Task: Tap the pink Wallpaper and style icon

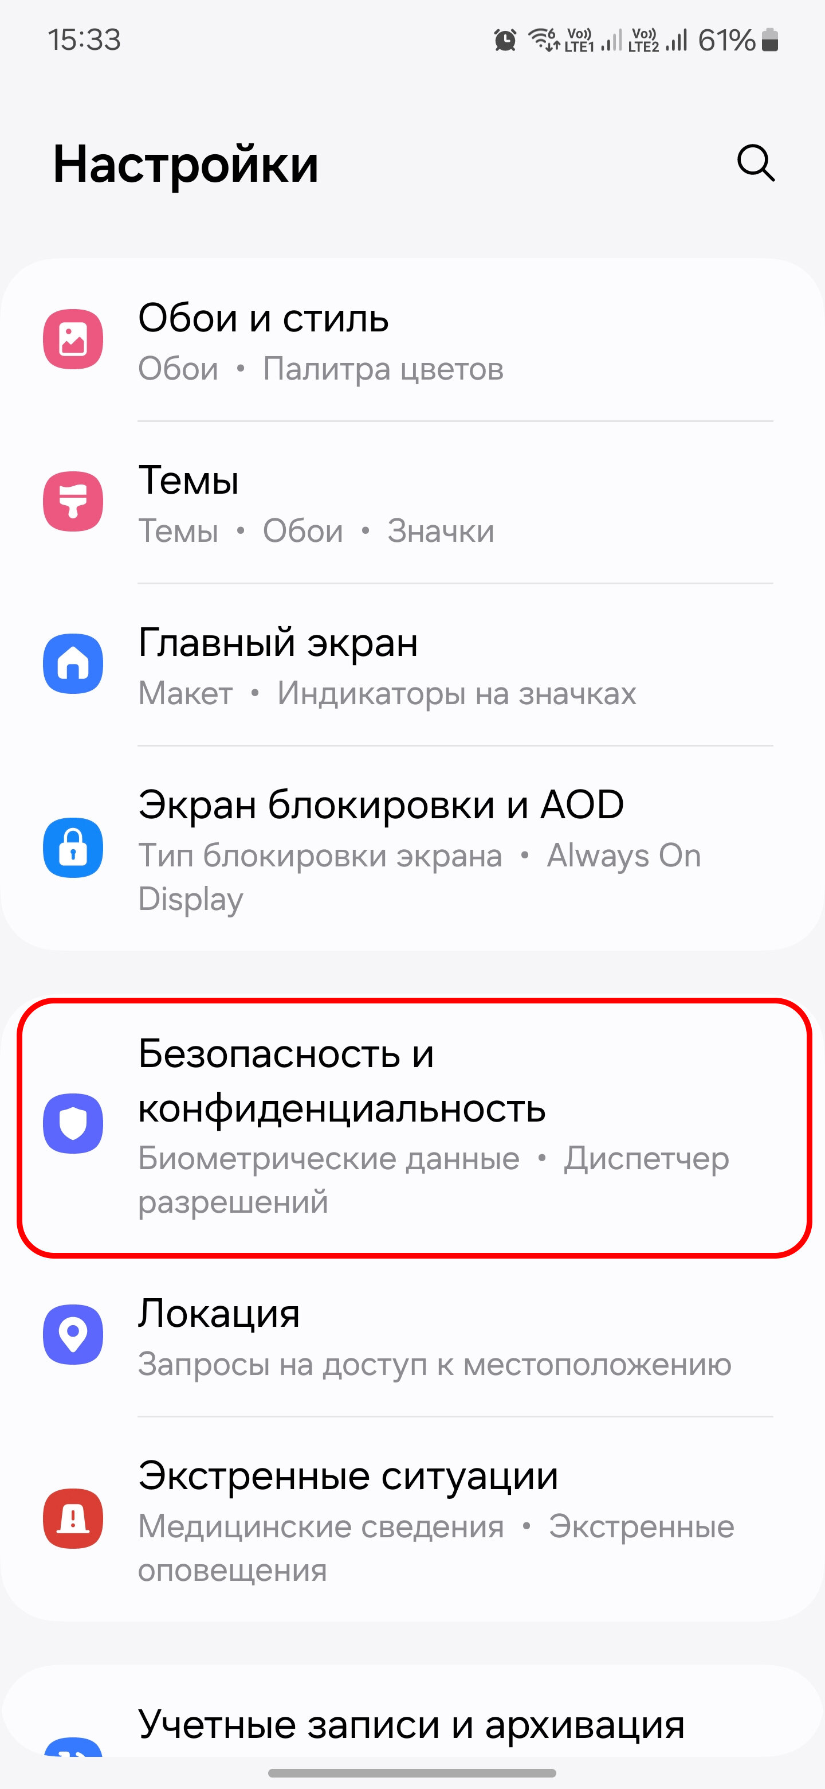Action: click(73, 339)
